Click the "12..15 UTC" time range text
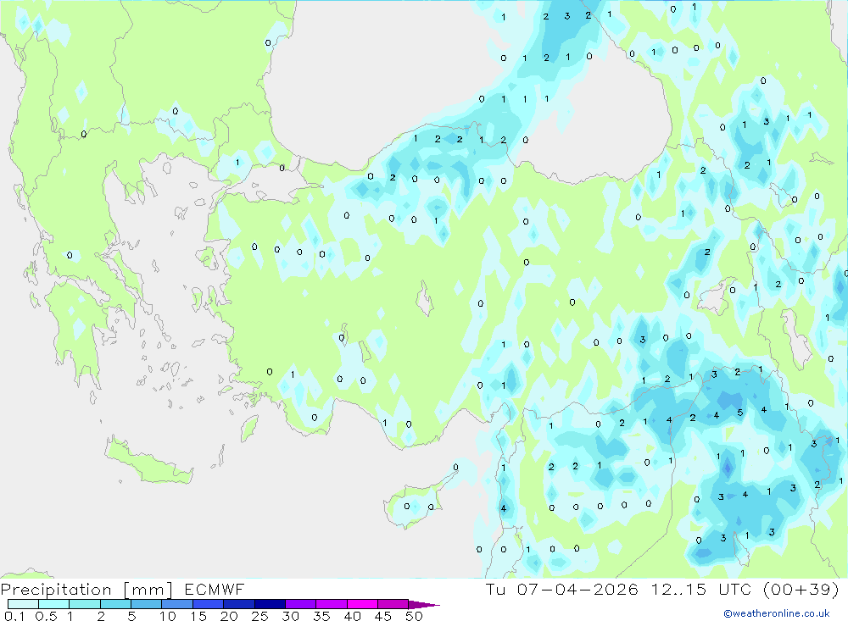Image resolution: width=848 pixels, height=621 pixels. [701, 589]
